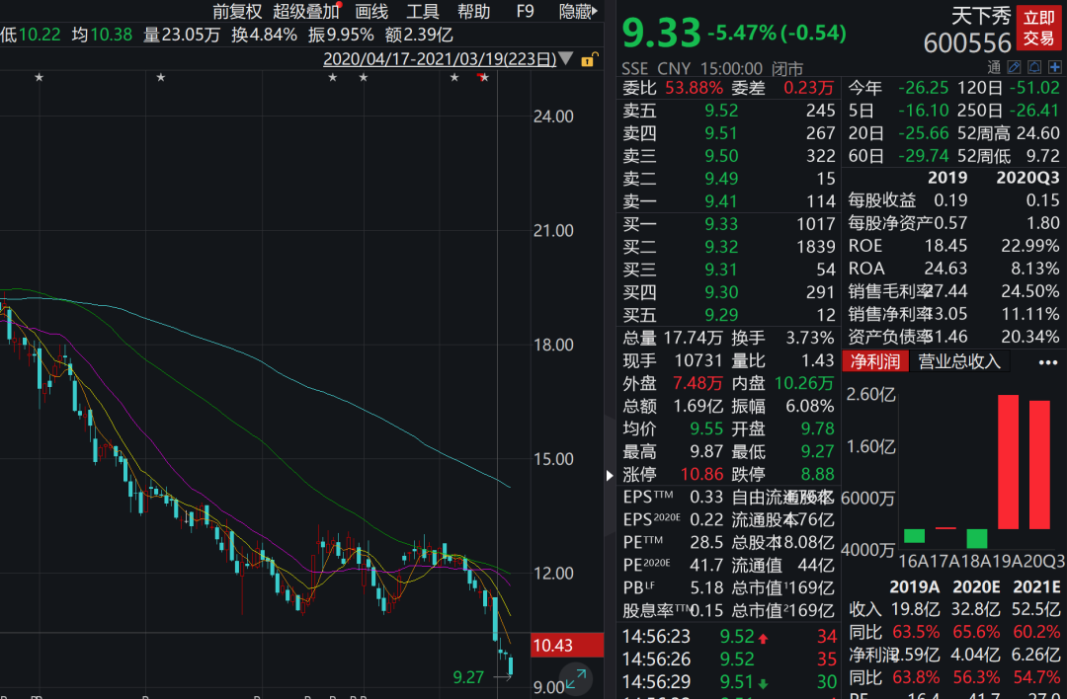Click the 换4.84% turnover value in header
The width and height of the screenshot is (1067, 699).
pyautogui.click(x=264, y=35)
